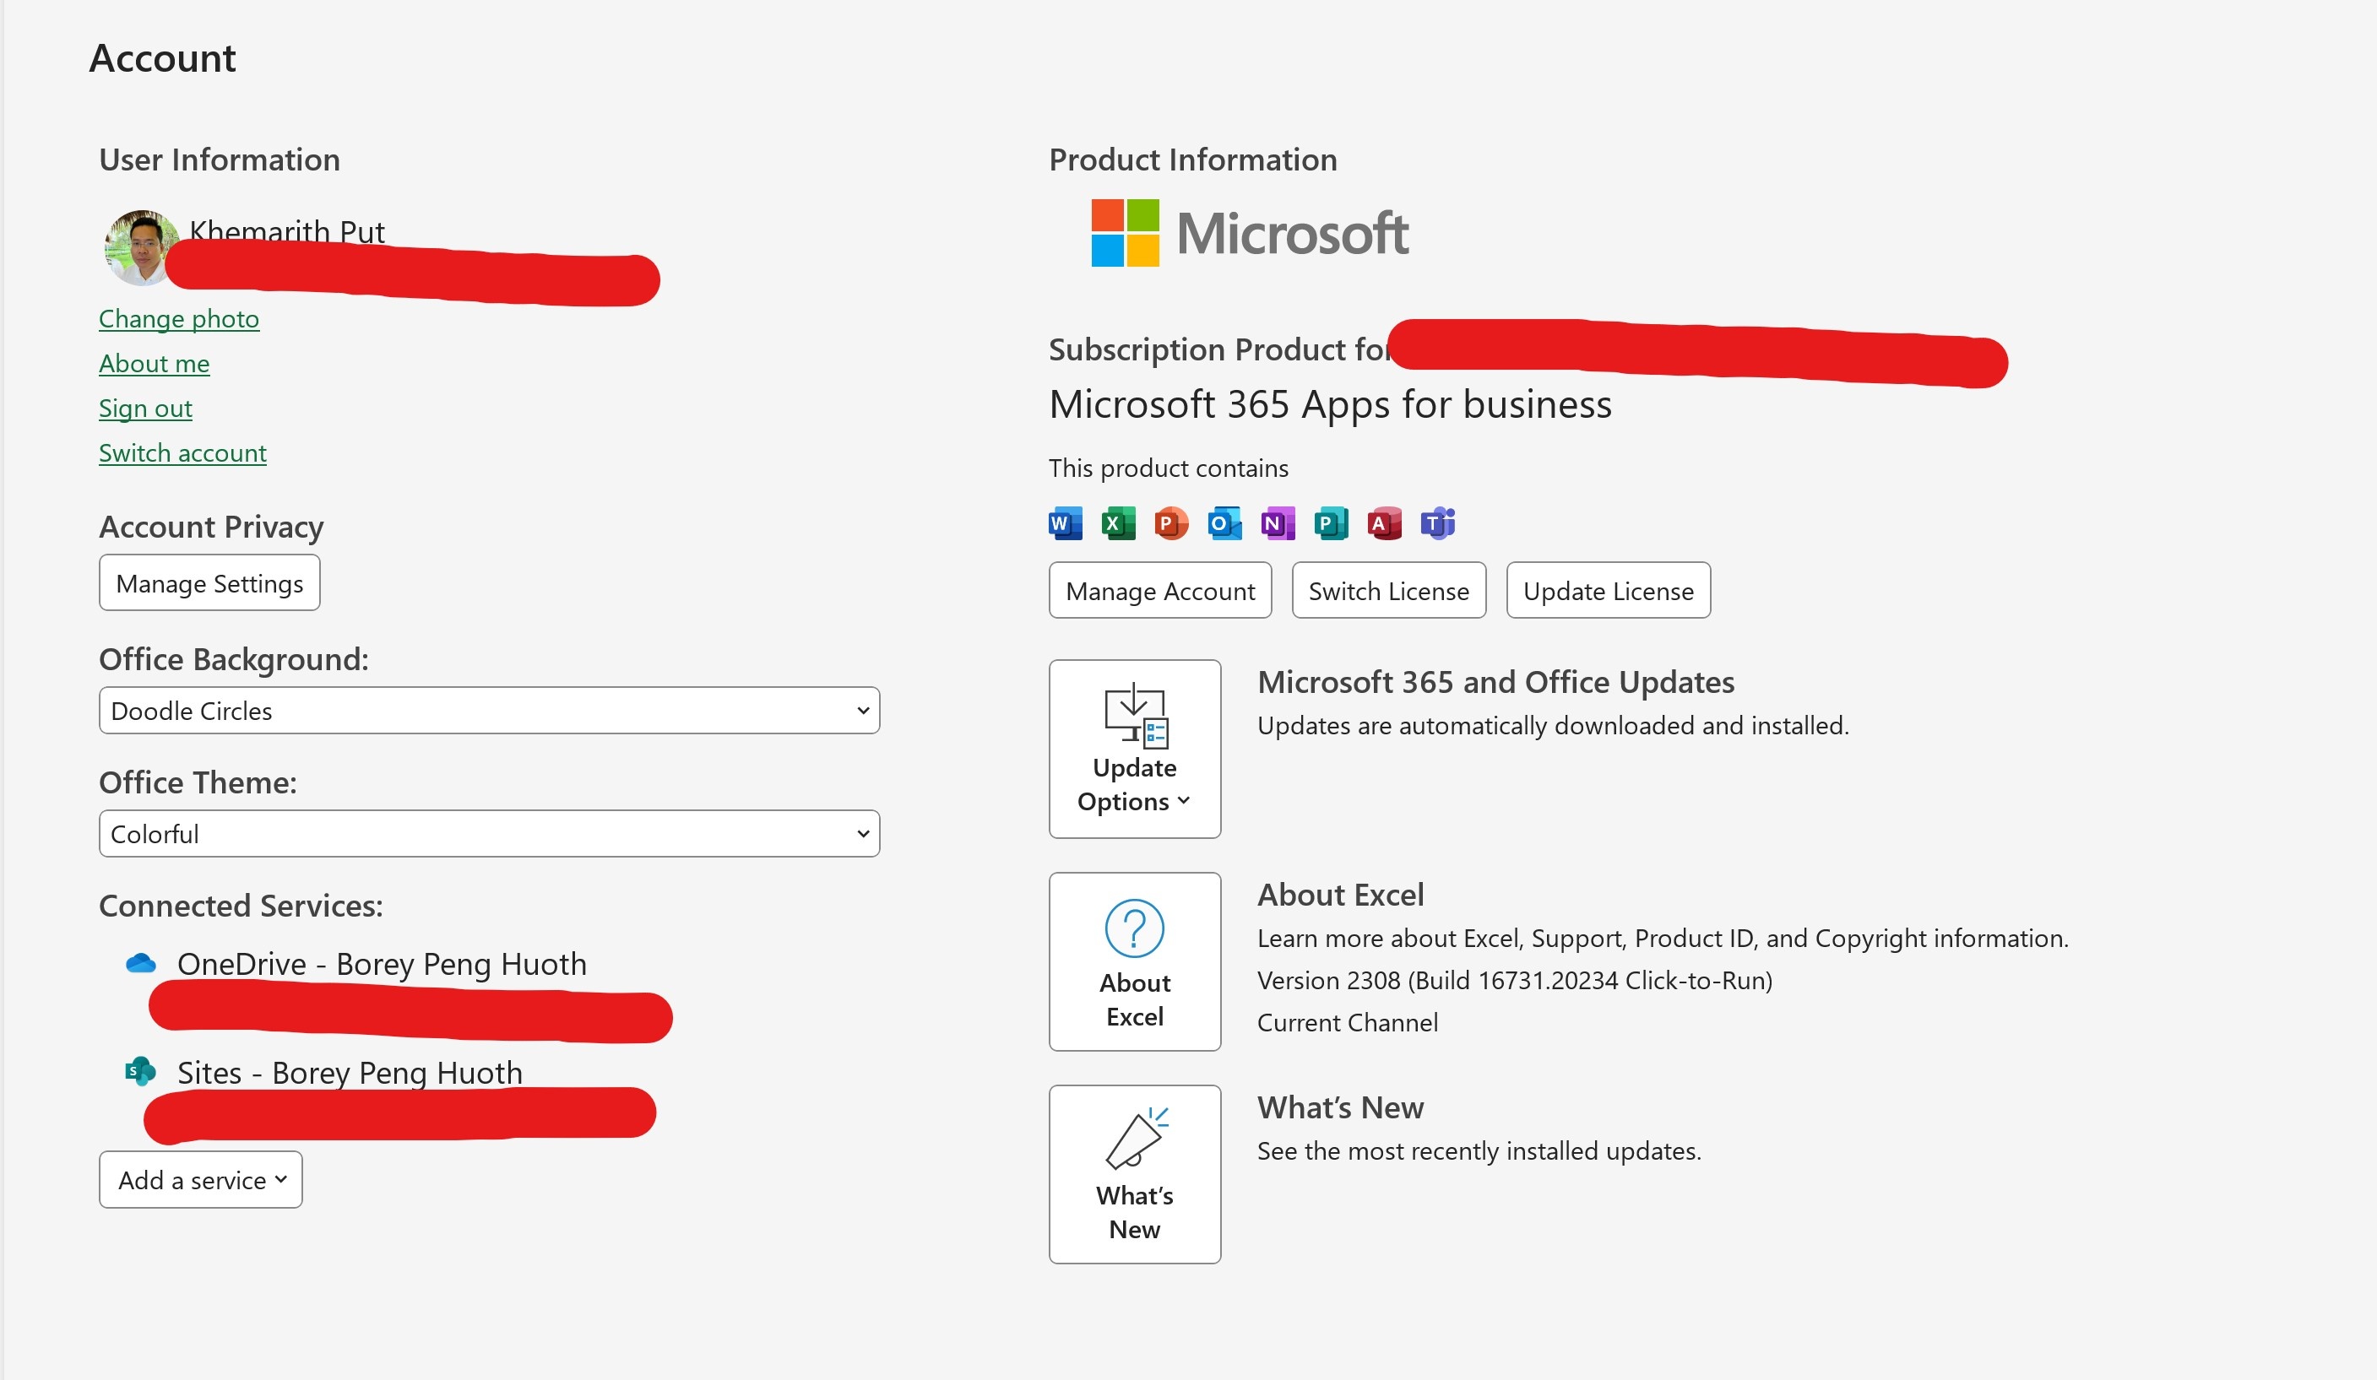Click the 'See the most recently installed updates' text
This screenshot has width=2377, height=1380.
pyautogui.click(x=1480, y=1151)
